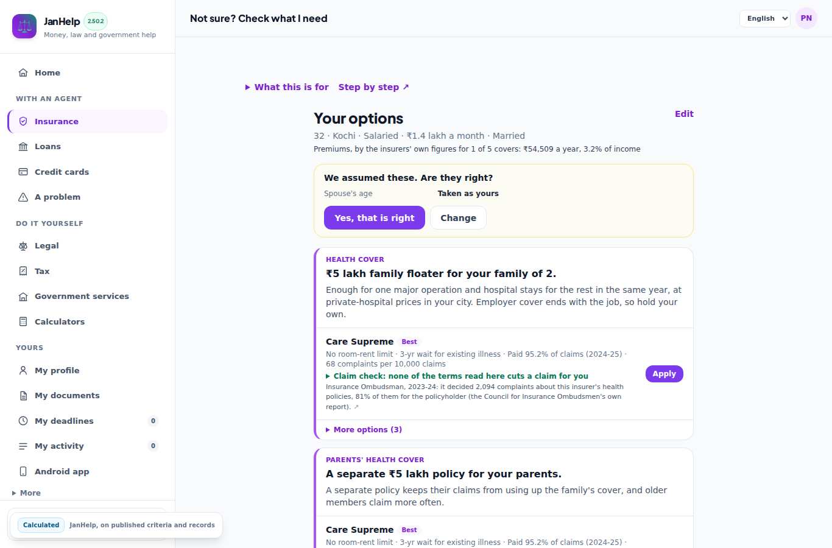Click the Android app phone icon
The width and height of the screenshot is (832, 548).
23,471
